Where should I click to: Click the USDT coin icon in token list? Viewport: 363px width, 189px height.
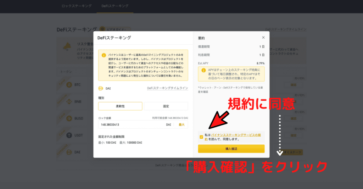[x=69, y=135]
